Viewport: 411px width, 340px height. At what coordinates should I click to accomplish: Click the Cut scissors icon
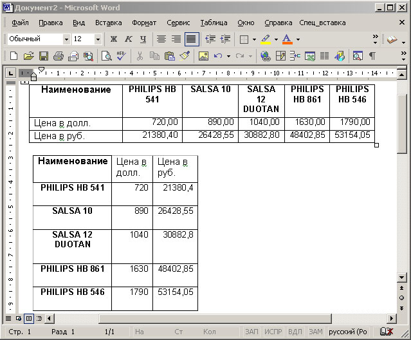point(140,56)
